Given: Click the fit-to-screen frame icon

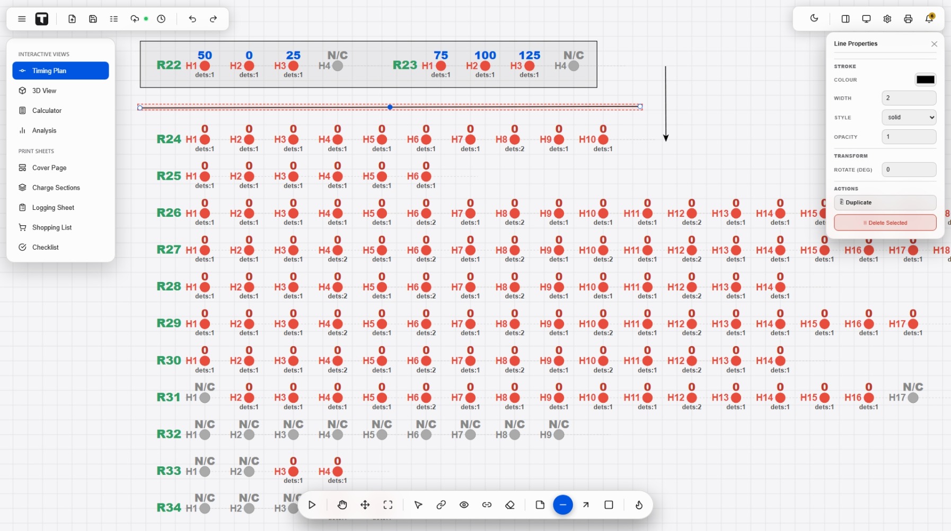Looking at the screenshot, I should pos(388,505).
